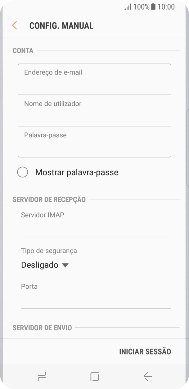This screenshot has height=389, width=189.
Task: Tap the system back navigation icon
Action: (x=147, y=377)
